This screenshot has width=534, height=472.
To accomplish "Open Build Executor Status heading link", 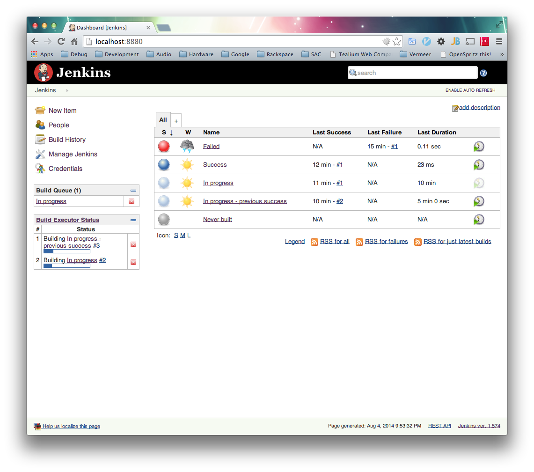I will (x=67, y=220).
